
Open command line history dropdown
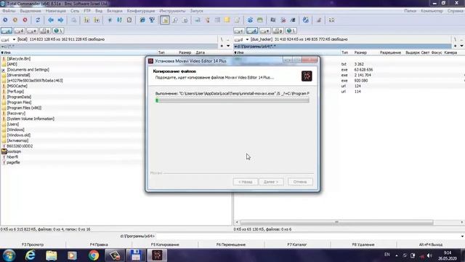[x=462, y=236]
